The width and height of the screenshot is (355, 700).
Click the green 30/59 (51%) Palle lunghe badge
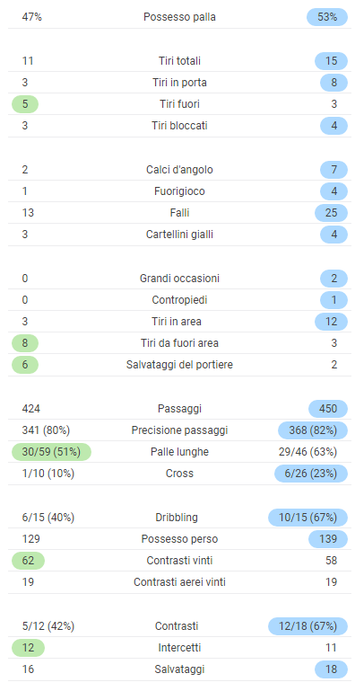[51, 452]
